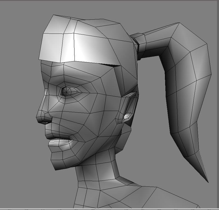Click the jawline edge under the ear

click(x=115, y=142)
